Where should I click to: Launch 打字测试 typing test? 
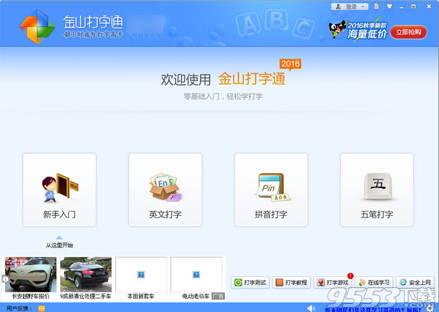pyautogui.click(x=251, y=283)
